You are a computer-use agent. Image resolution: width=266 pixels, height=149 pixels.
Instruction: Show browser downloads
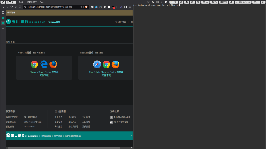point(121,7)
